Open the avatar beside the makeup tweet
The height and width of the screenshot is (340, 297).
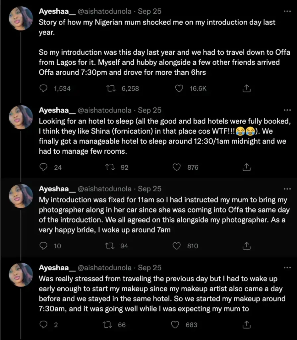tap(21, 275)
